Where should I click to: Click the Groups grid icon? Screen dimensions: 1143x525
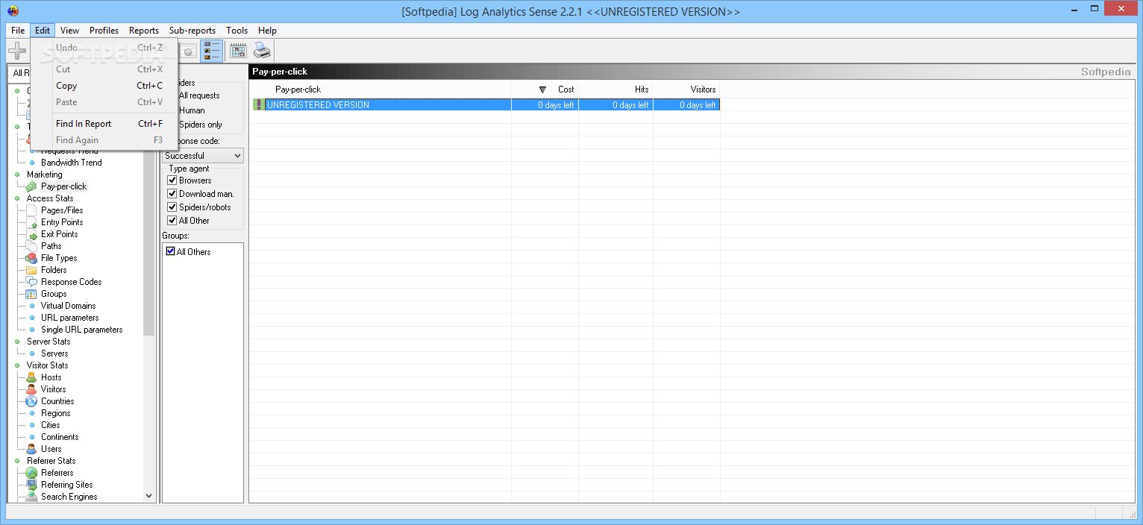(31, 294)
